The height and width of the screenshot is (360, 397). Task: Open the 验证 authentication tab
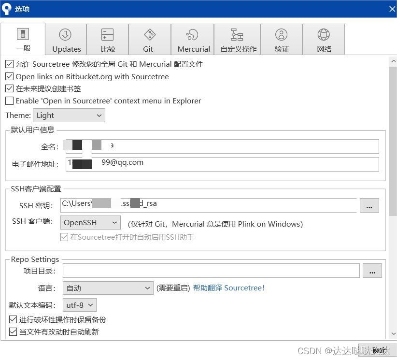click(281, 39)
